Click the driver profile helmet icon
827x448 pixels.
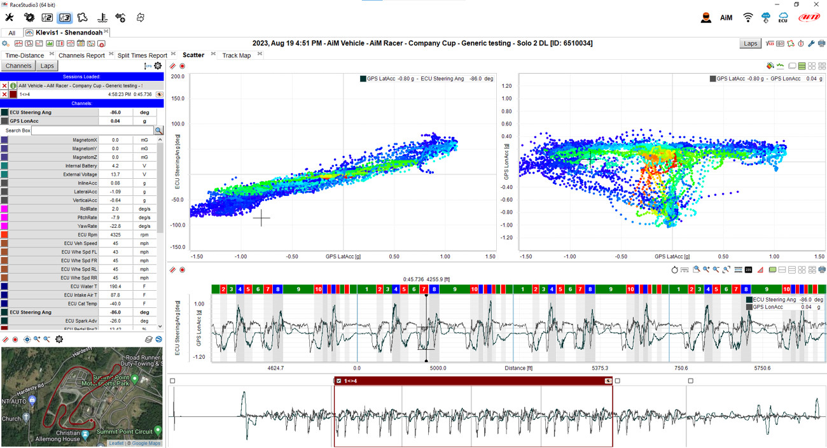coord(705,18)
